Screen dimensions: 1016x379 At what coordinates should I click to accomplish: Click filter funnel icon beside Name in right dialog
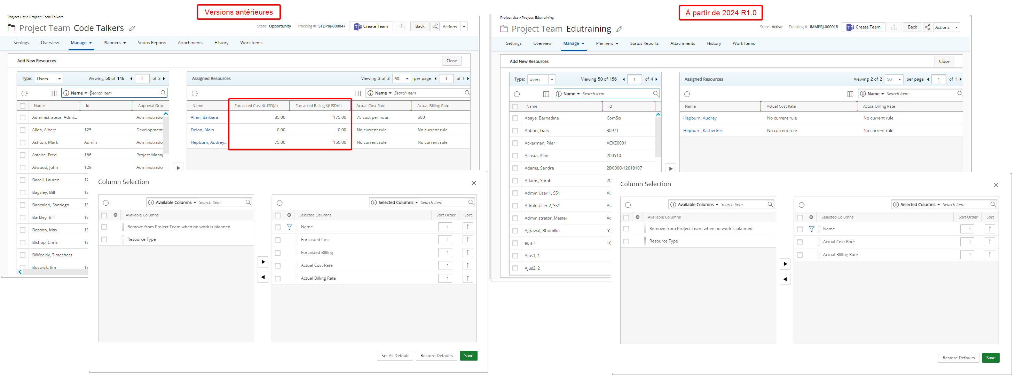pyautogui.click(x=811, y=229)
